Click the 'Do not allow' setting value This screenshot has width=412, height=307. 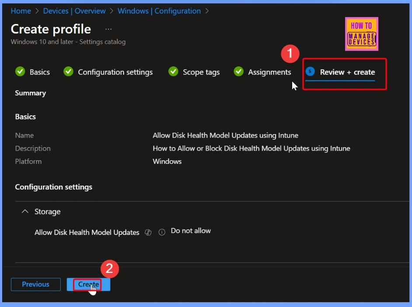click(x=191, y=231)
